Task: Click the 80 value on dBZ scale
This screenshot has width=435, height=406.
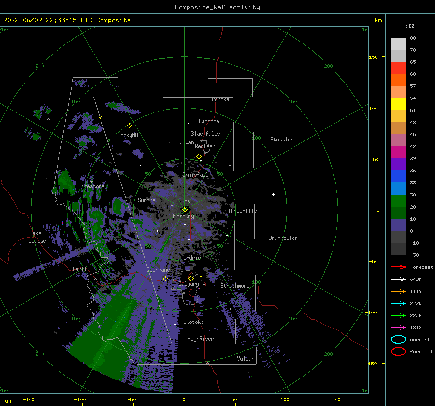Action: [413, 38]
